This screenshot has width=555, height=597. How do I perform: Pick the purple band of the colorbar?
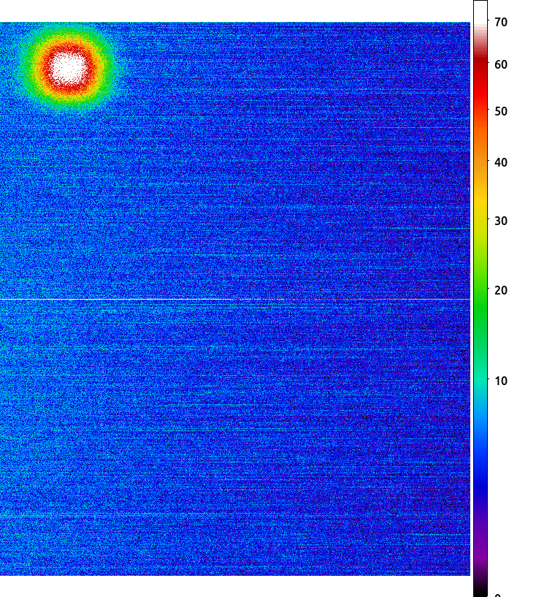coord(481,541)
